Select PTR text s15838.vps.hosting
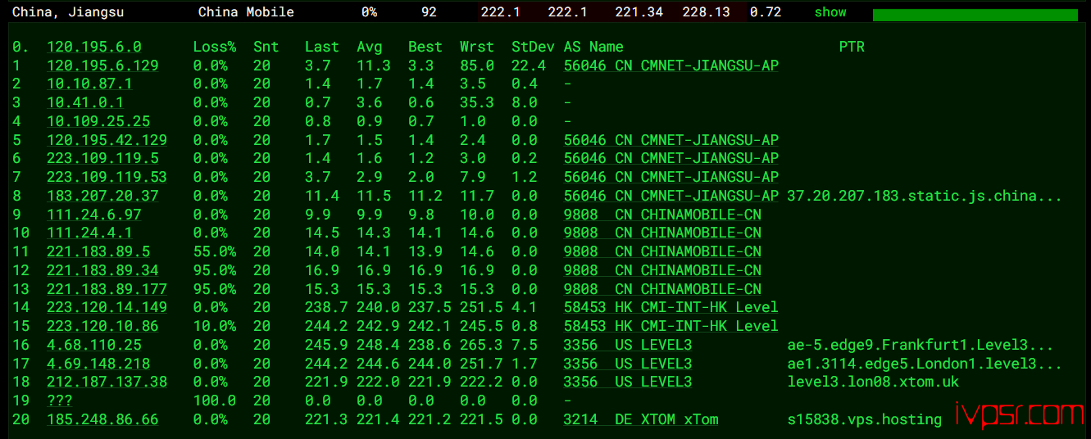Image resolution: width=1091 pixels, height=439 pixels. pos(865,419)
